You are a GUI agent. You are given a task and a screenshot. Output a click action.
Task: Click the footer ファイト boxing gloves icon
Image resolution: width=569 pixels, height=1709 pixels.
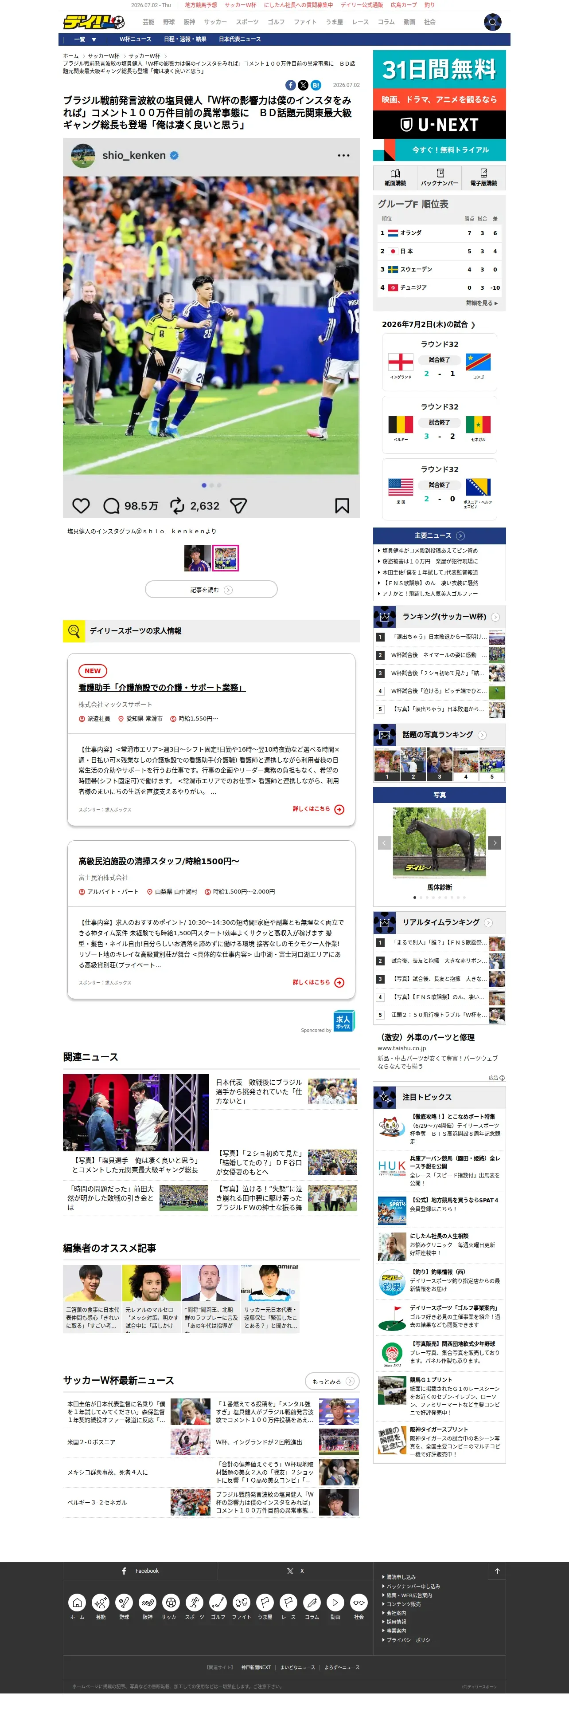click(x=242, y=1602)
